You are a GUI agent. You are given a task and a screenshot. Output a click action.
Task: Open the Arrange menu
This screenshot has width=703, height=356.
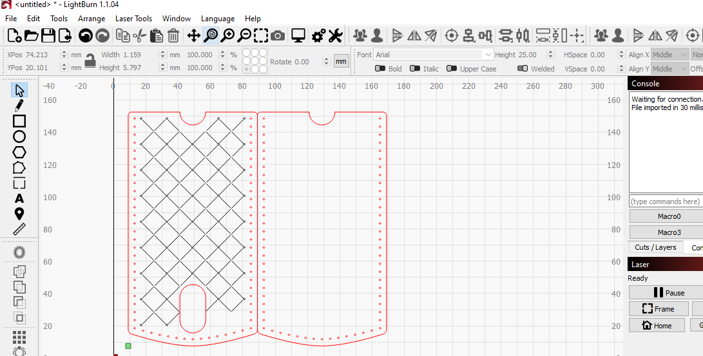pyautogui.click(x=91, y=19)
